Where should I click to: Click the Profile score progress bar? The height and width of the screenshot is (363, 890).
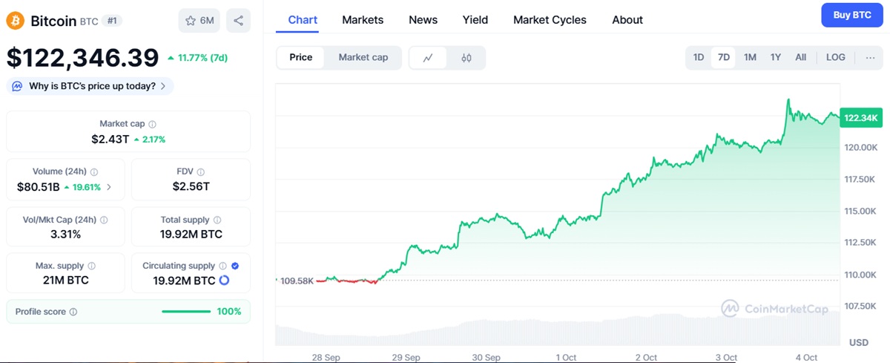coord(185,312)
